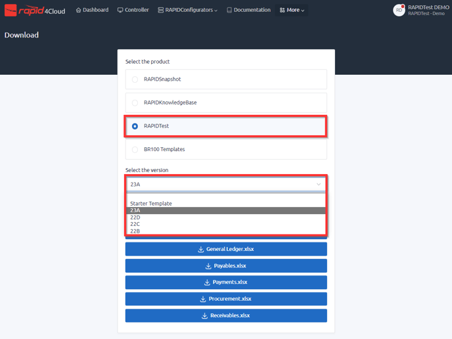
Task: Click download icon on Payments.xlsx
Action: 207,282
